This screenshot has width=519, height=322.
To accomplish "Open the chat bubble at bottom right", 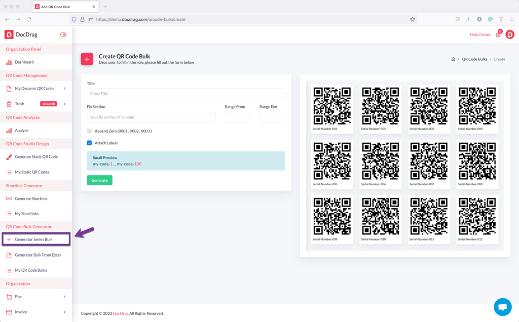I will 502,306.
